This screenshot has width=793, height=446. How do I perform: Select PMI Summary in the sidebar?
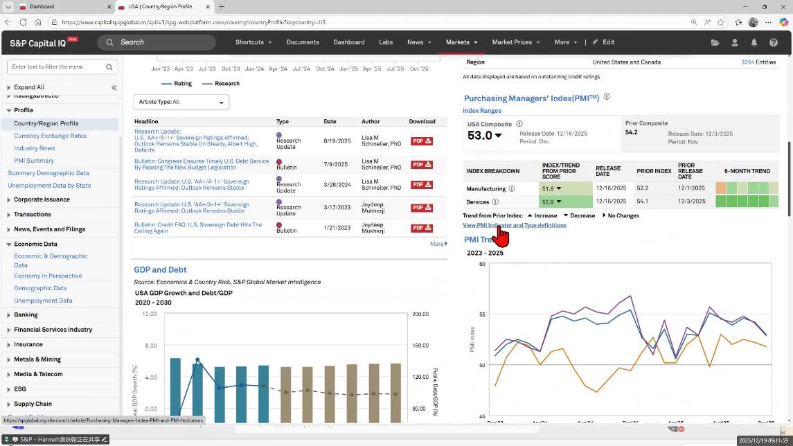[34, 161]
